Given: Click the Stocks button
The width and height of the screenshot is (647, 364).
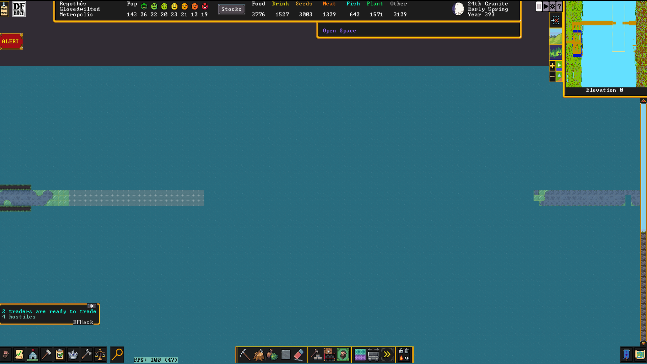Looking at the screenshot, I should (x=232, y=9).
